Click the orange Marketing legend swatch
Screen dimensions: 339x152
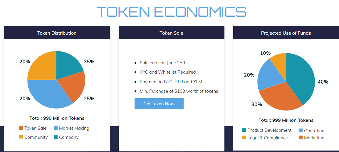[301, 138]
